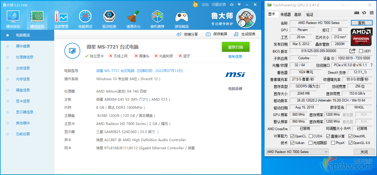
Task: Click the processor text AMD Athlon X4 740
Action: (121, 91)
